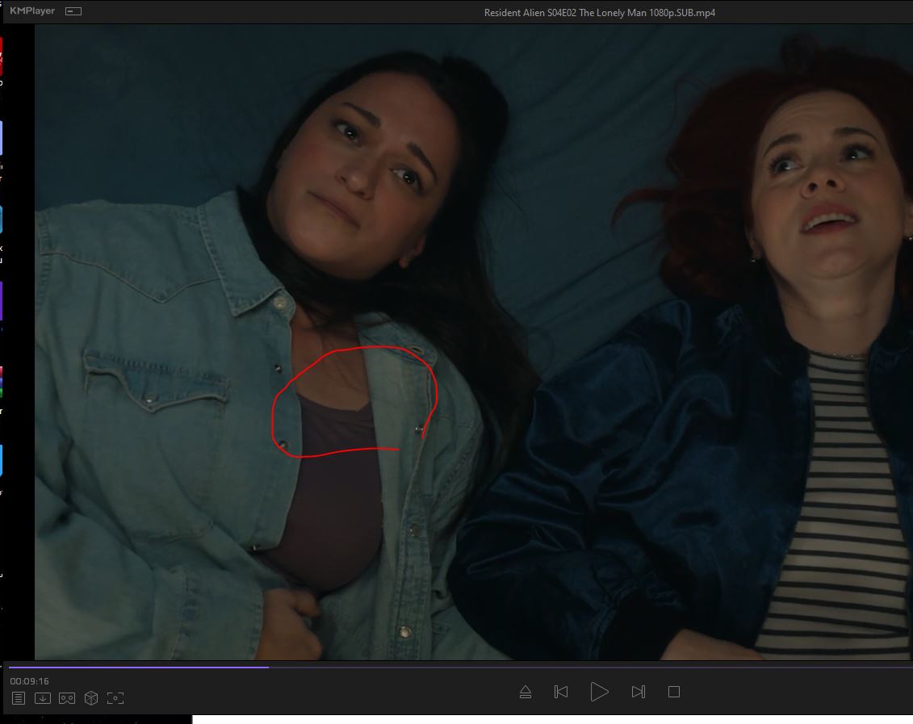Click the end of the purple progress line
The height and width of the screenshot is (724, 913).
(x=268, y=668)
